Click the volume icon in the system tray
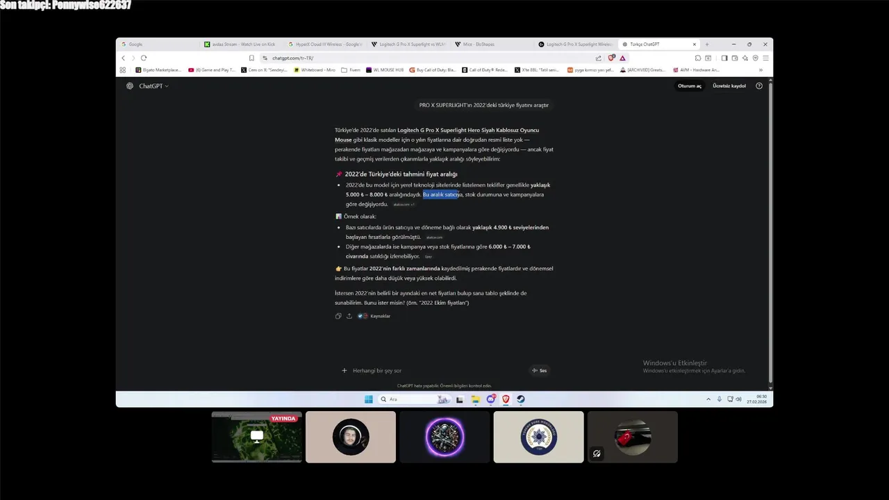Viewport: 889px width, 500px height. 739,399
